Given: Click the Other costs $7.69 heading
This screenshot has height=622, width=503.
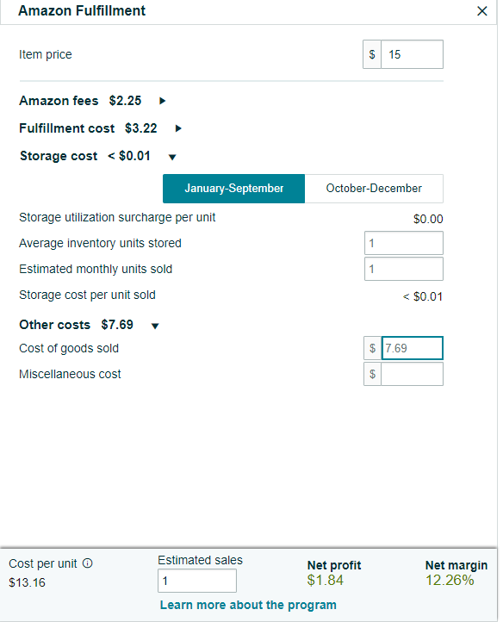Looking at the screenshot, I should point(76,325).
